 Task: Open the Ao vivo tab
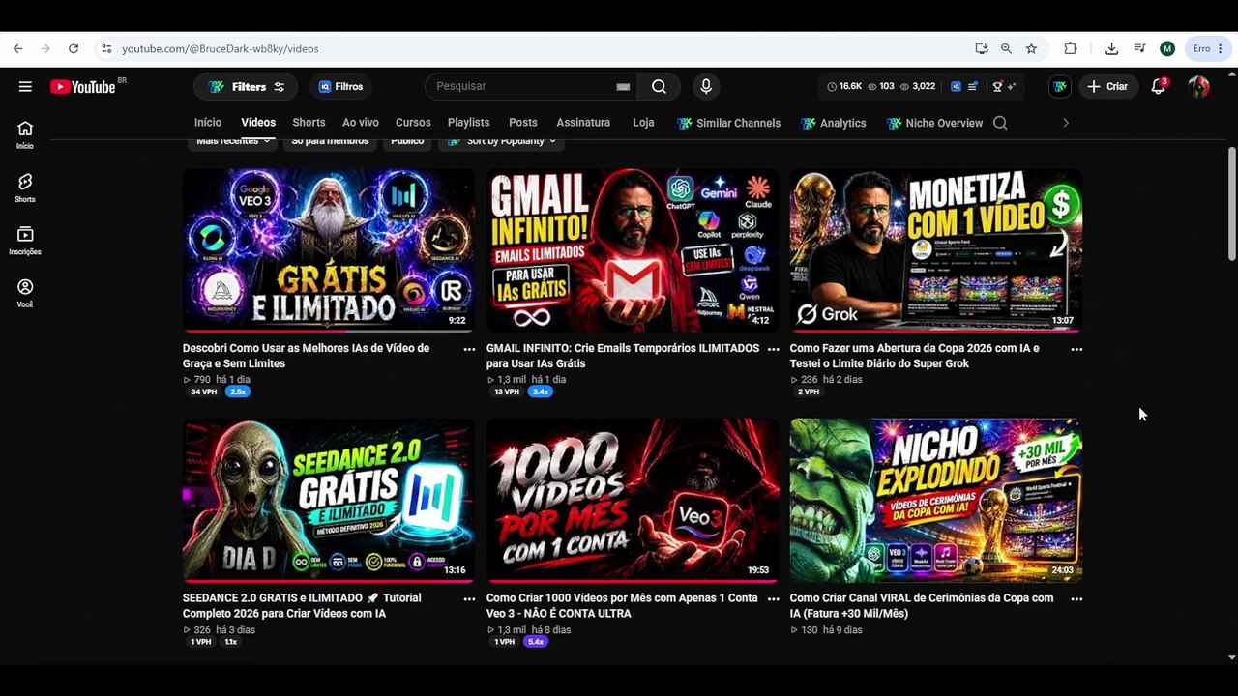[x=361, y=123]
